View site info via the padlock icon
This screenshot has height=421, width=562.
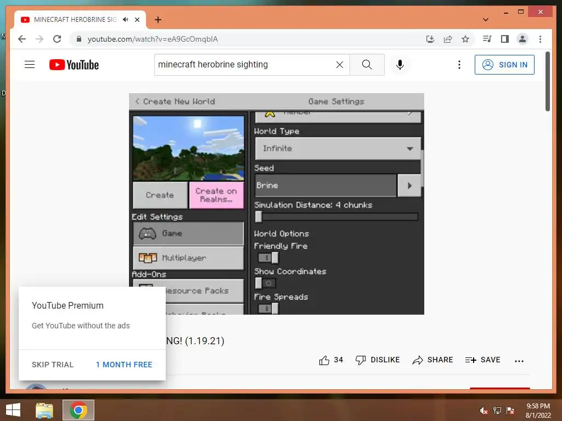click(79, 39)
